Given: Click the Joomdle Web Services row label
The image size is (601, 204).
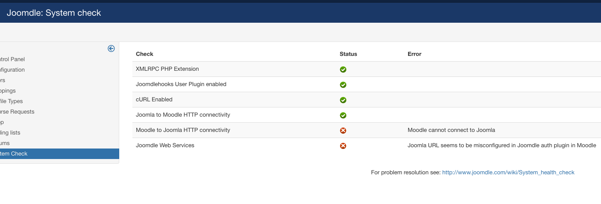Looking at the screenshot, I should point(165,145).
